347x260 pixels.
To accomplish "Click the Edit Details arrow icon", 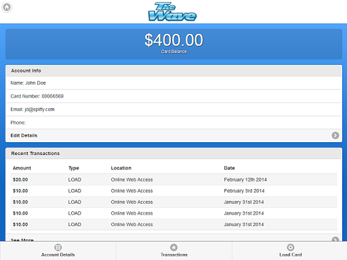I will click(x=335, y=135).
